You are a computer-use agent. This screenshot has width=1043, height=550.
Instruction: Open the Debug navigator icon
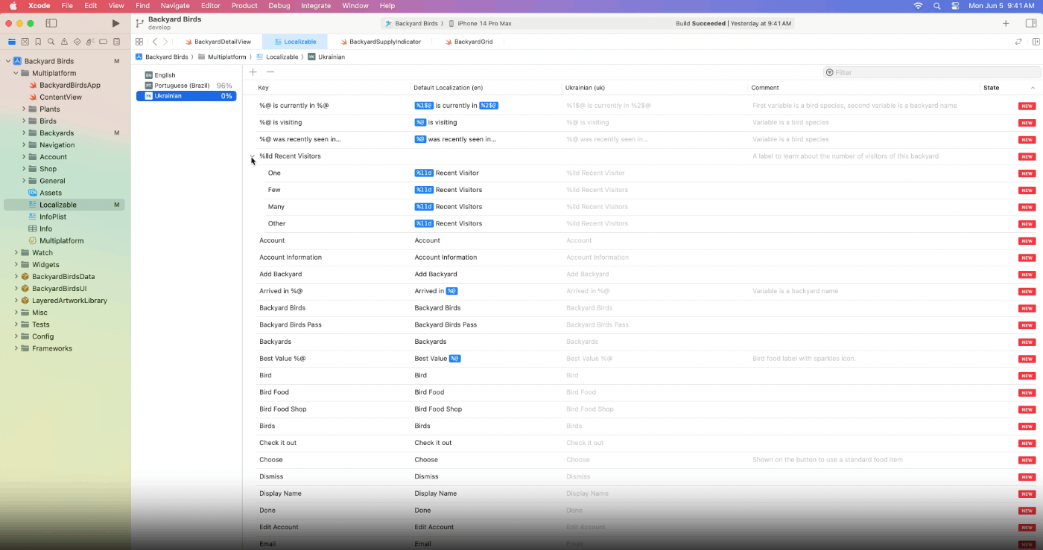(x=90, y=42)
